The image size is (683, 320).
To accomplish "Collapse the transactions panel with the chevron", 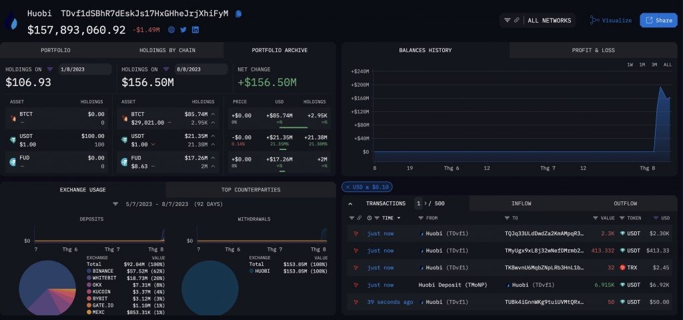I will coord(350,204).
